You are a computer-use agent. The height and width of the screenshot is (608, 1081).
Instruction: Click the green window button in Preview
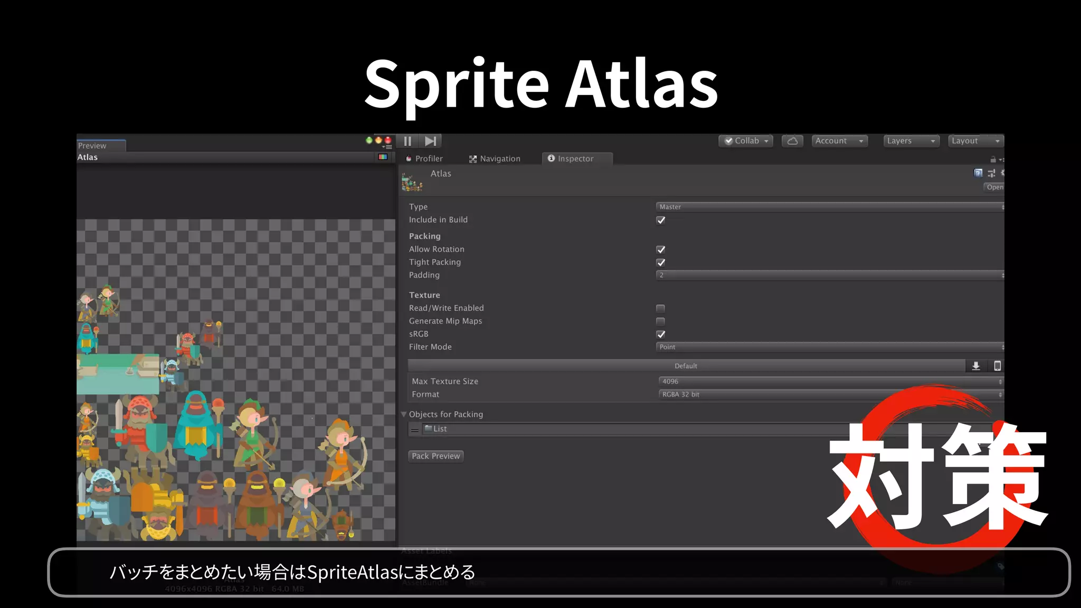click(369, 140)
